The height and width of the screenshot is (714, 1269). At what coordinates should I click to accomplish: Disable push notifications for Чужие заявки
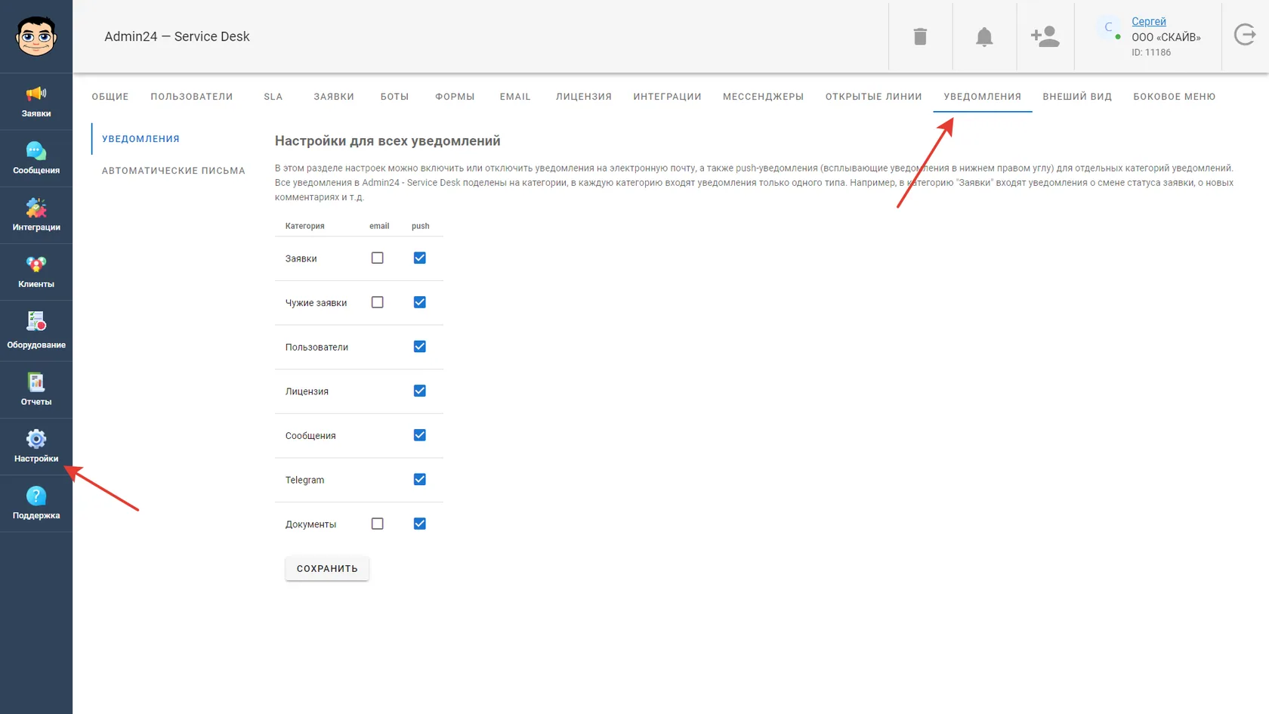[x=420, y=302]
